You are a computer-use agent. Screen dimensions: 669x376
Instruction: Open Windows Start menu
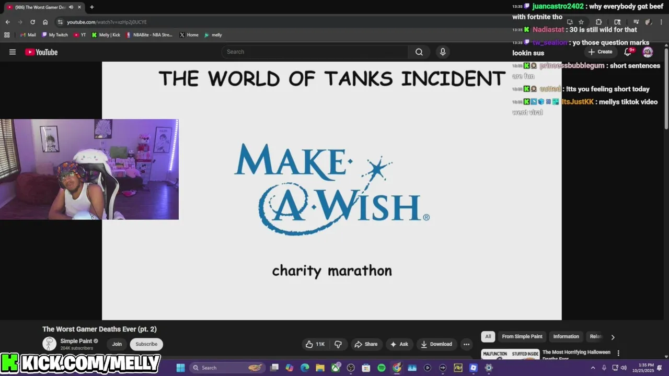point(180,368)
